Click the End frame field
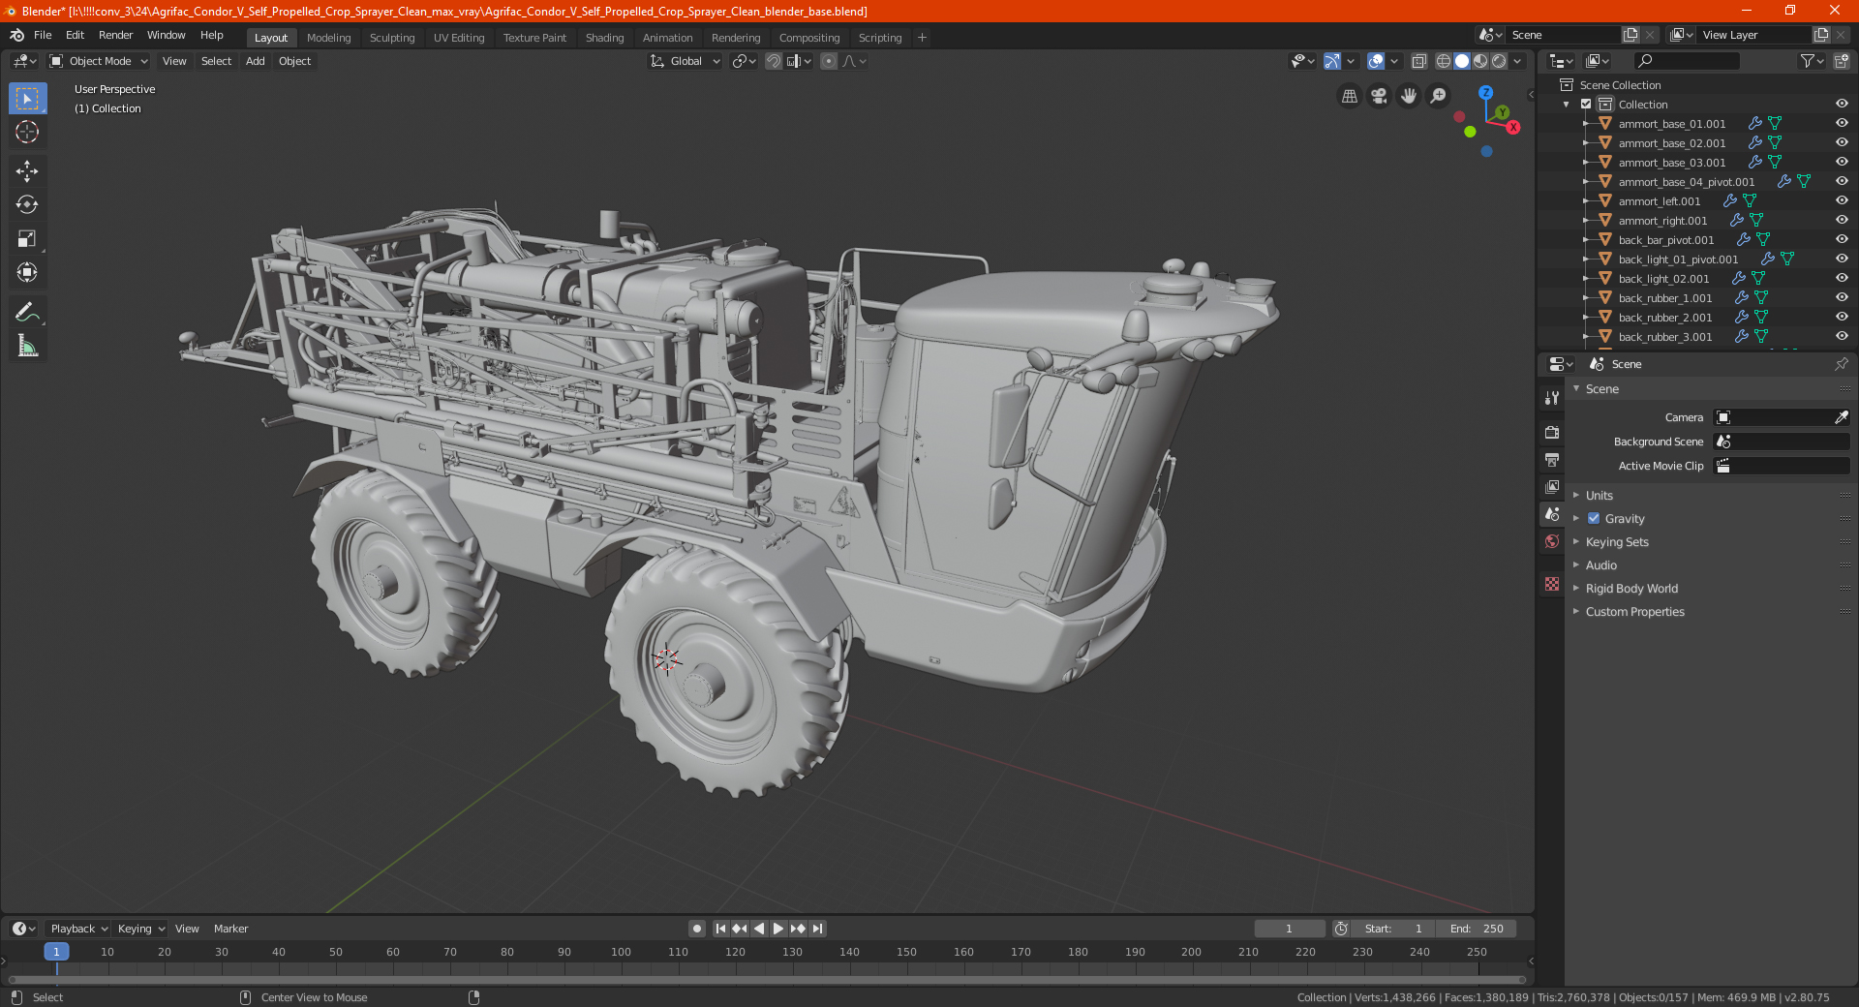1859x1007 pixels. (x=1477, y=929)
